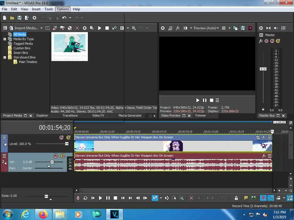294x220 pixels.
Task: Open Master Bus audio properties gear
Action: (261, 28)
